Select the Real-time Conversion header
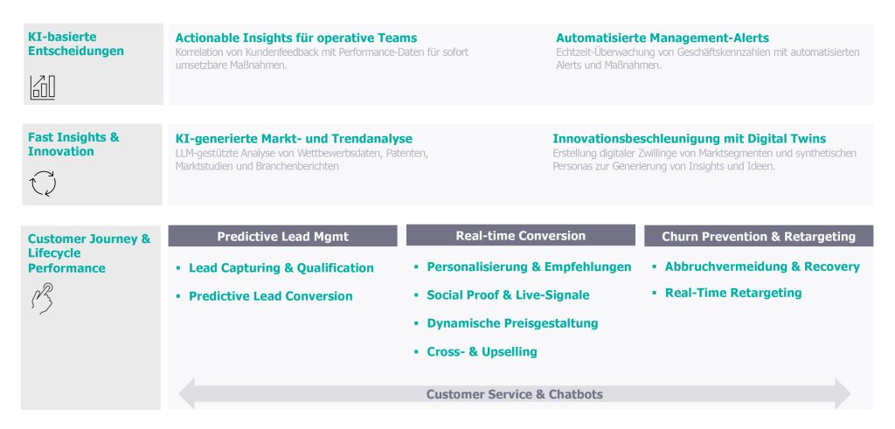 pos(520,236)
